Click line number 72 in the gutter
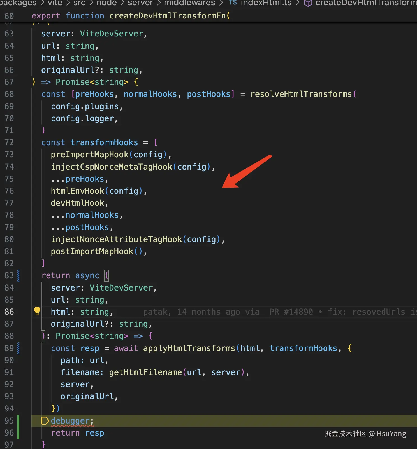417x449 pixels. pos(9,142)
